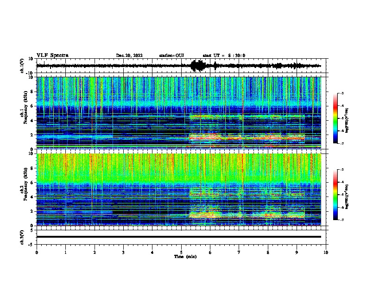367x283 pixels.
Task: Click the red emission band near 1.5 kHz in ch.1 spectrogram
Action: (x=247, y=136)
